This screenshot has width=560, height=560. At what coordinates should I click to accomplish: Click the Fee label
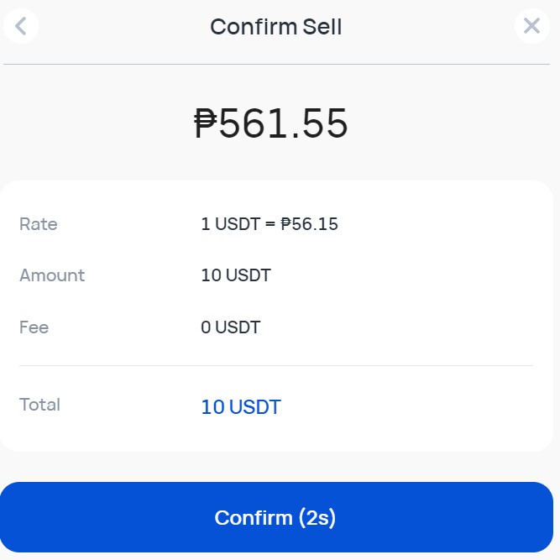34,327
